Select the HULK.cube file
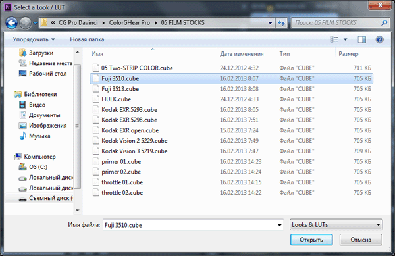The image size is (395, 256). tap(232, 99)
